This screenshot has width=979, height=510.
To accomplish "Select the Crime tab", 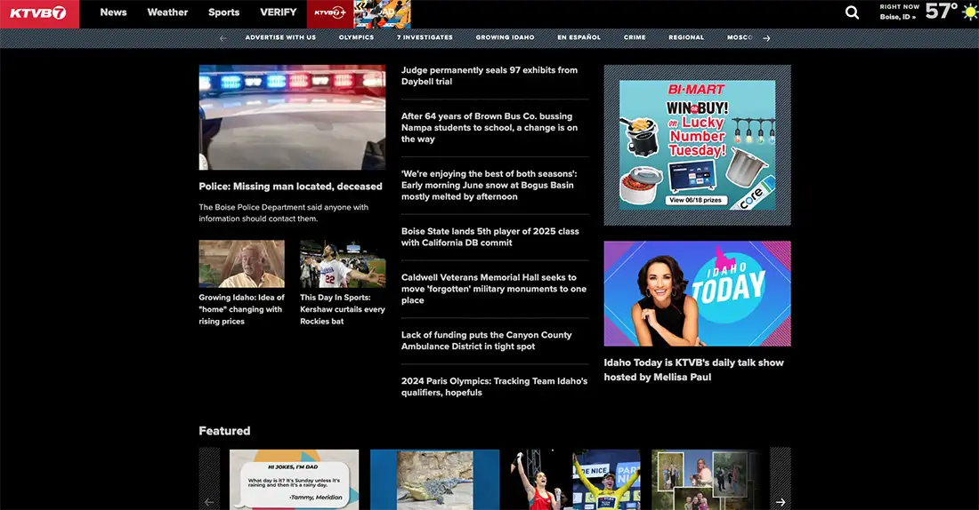I will point(635,37).
